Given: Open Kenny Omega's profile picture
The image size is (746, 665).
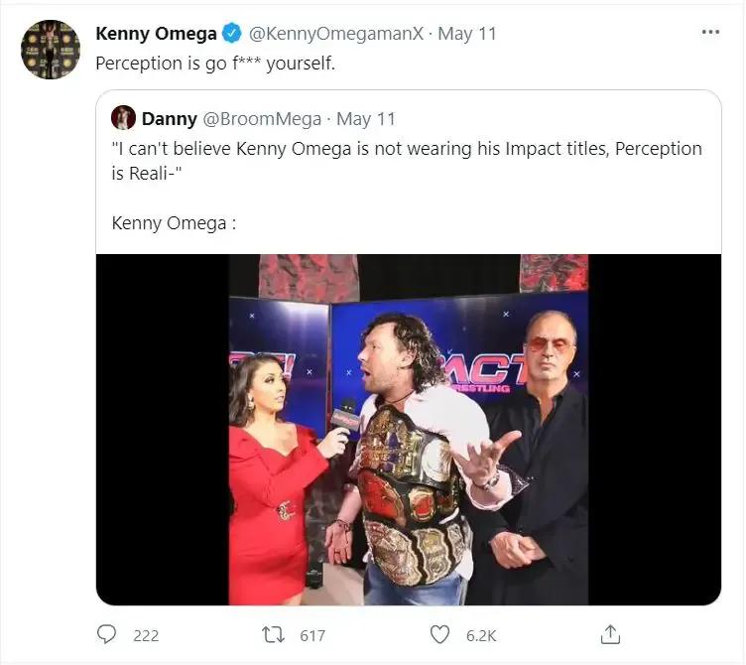Looking at the screenshot, I should coord(50,49).
